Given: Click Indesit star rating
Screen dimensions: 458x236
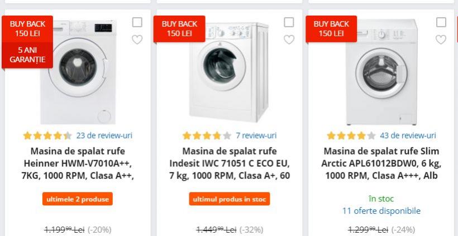Looking at the screenshot, I should click(x=207, y=135).
